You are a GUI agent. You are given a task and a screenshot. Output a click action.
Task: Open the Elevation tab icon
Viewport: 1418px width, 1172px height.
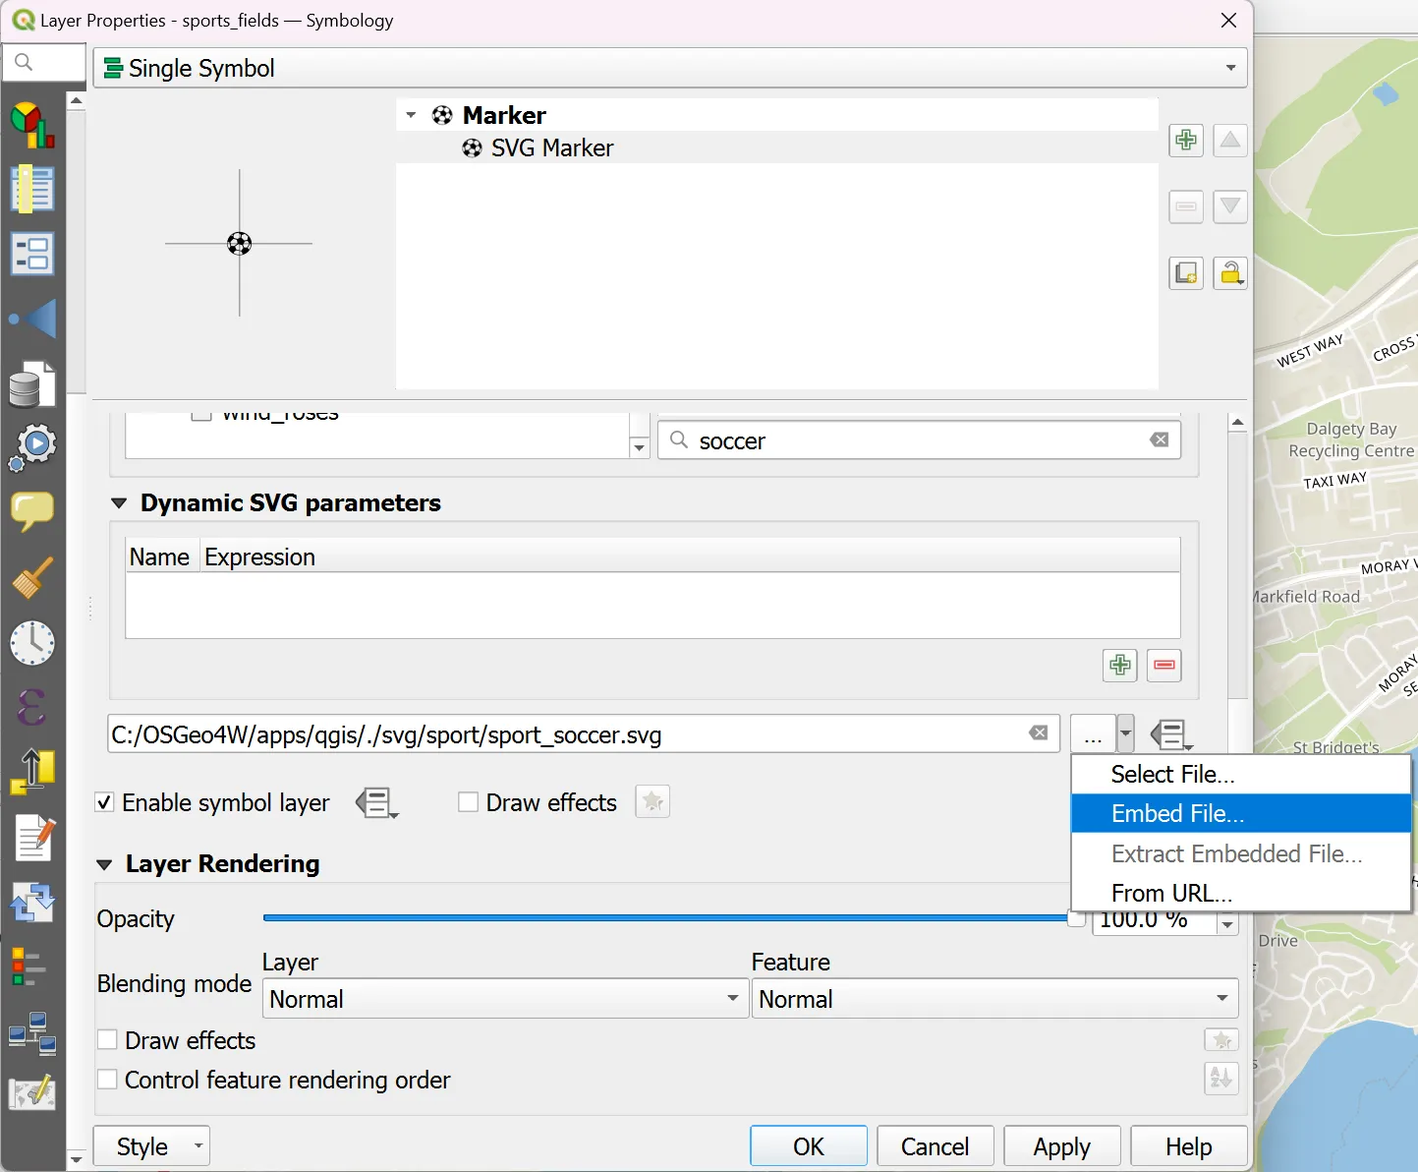(x=32, y=772)
